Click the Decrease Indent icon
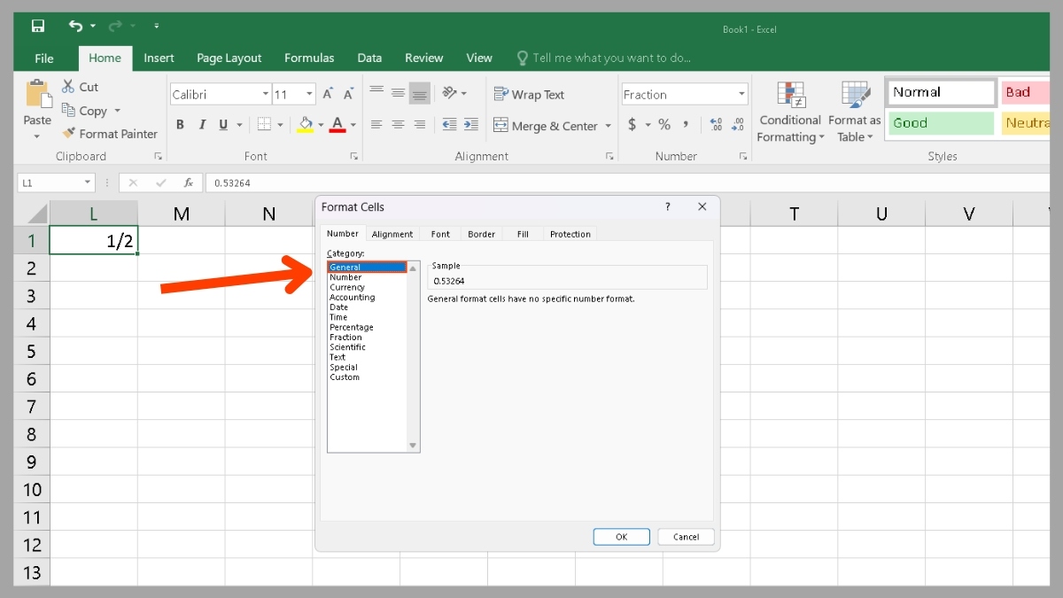 tap(449, 125)
